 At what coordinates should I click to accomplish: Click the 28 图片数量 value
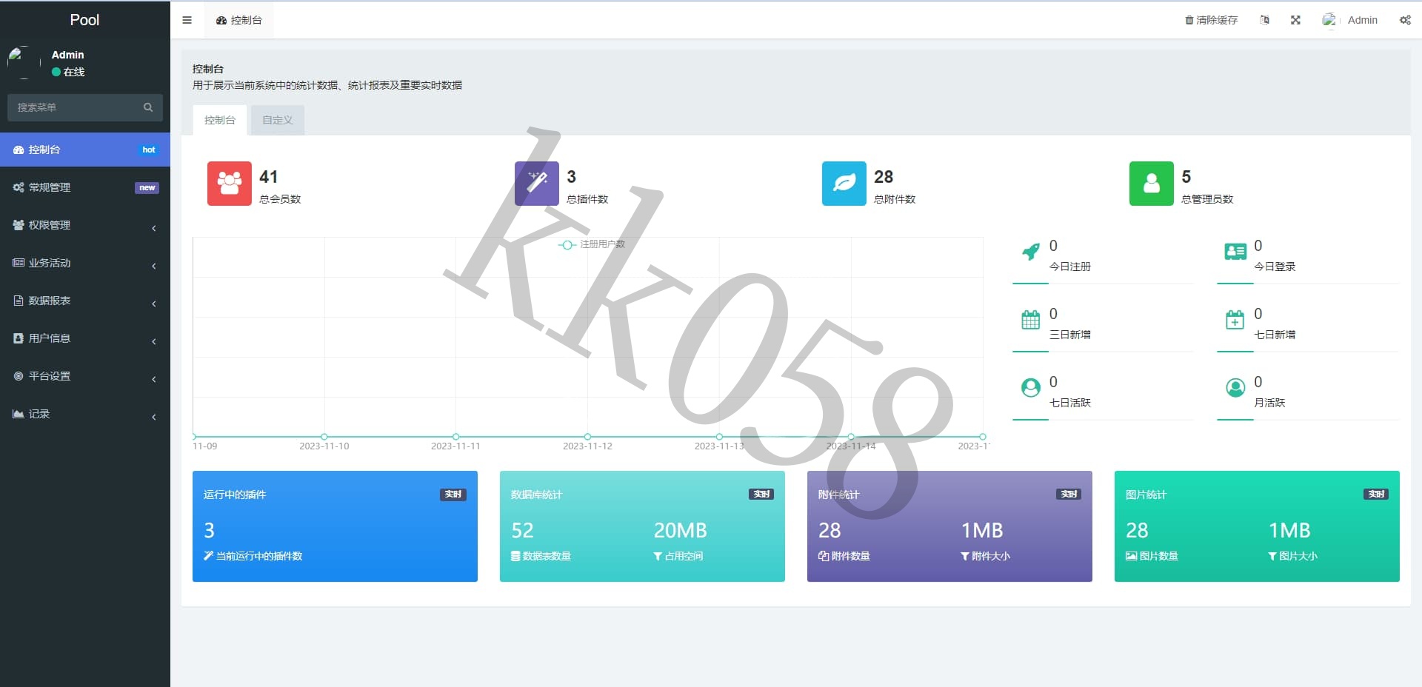tap(1137, 530)
